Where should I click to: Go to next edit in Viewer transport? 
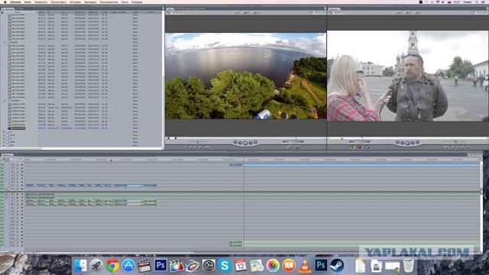coord(255,143)
